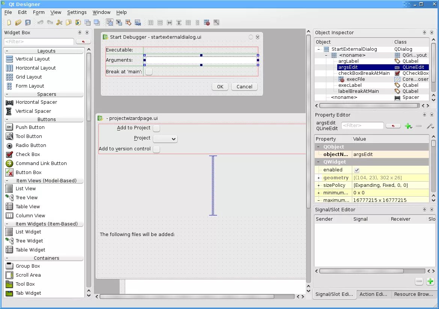Collapse the Layouts category

pyautogui.click(x=7, y=51)
